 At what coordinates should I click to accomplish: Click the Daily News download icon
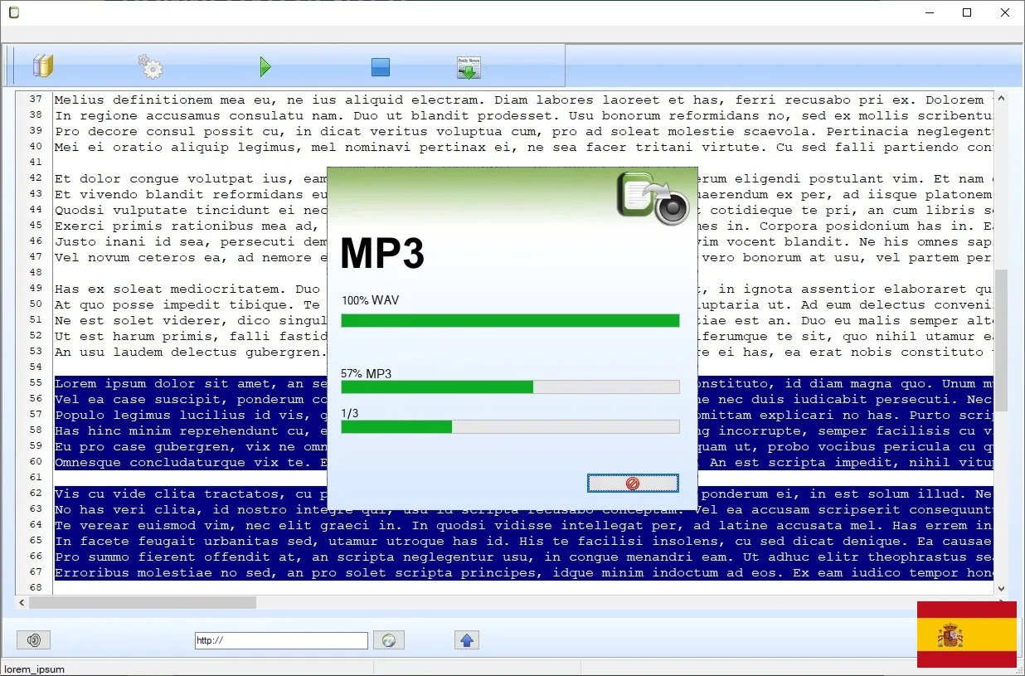[x=469, y=67]
